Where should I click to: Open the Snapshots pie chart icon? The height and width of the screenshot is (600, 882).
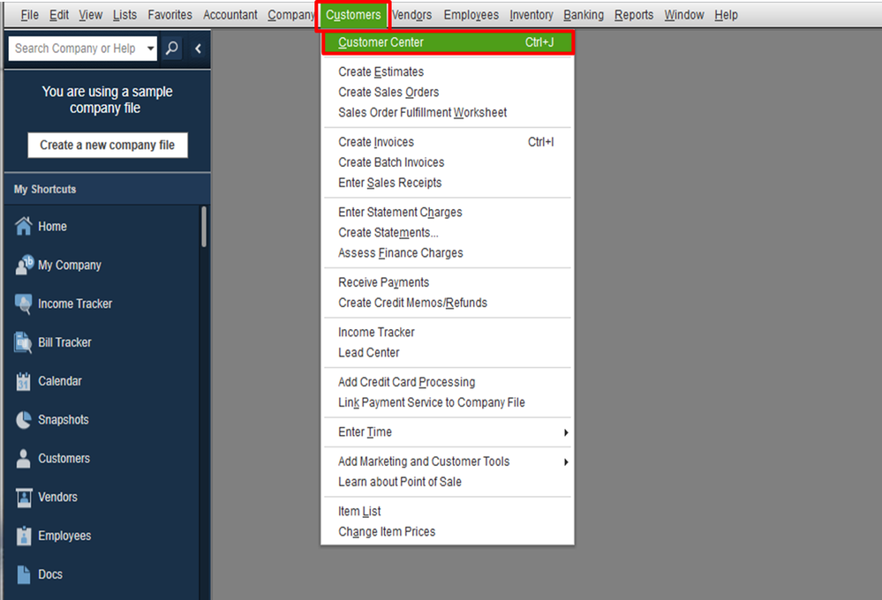coord(24,420)
